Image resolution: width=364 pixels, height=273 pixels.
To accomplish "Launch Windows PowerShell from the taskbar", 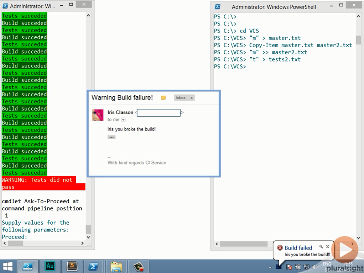I will 28,266.
